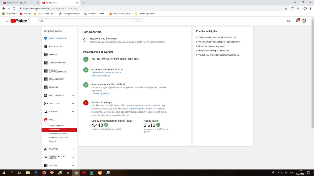This screenshot has width=314, height=176.
Task: Reload the current page
Action: (14, 8)
